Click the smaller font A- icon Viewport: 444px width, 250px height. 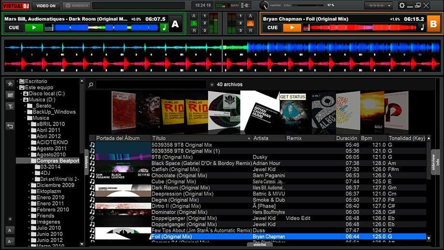click(x=10, y=241)
